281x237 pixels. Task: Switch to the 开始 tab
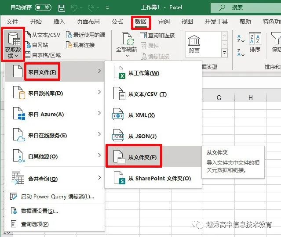pos(36,22)
